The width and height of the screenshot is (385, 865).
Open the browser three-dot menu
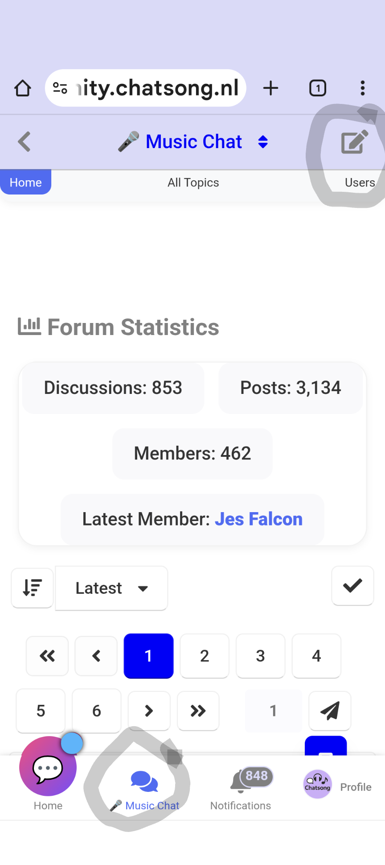[363, 88]
